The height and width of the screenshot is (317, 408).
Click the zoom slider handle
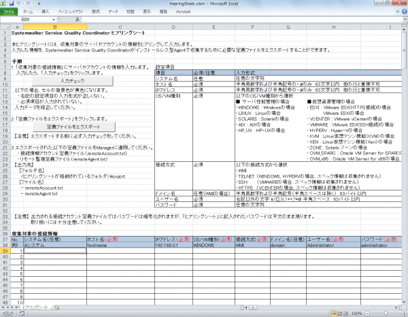(x=386, y=314)
